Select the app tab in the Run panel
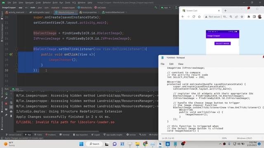Screen dimensions: 264x148 pos(16,89)
